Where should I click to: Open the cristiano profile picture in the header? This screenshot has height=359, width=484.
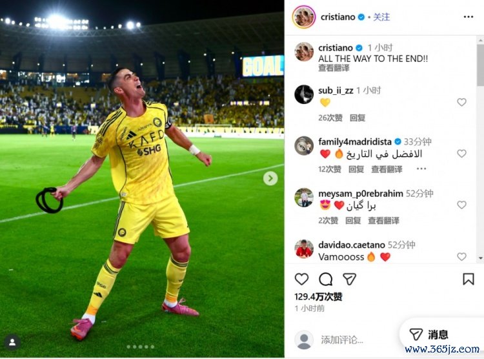[x=304, y=17]
